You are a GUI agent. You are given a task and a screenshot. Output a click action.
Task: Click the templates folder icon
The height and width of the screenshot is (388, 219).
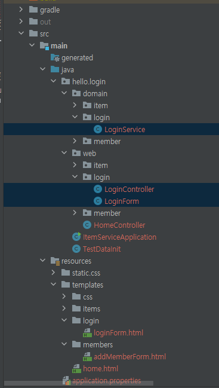[x=66, y=285]
